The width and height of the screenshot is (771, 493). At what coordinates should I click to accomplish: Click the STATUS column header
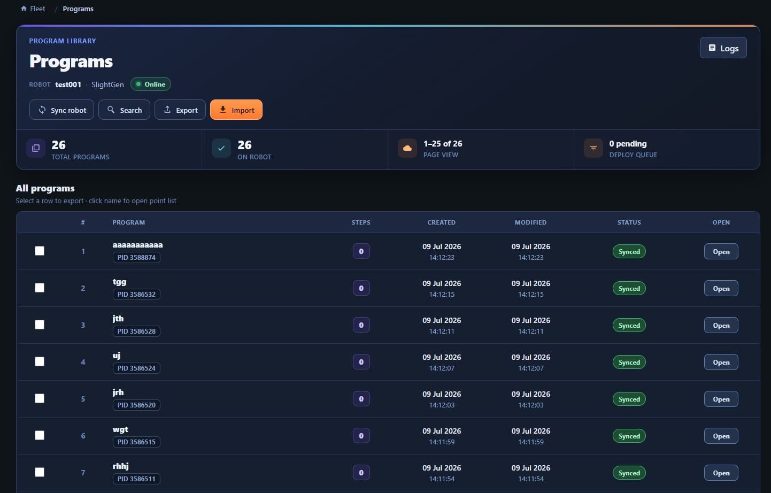pyautogui.click(x=629, y=222)
